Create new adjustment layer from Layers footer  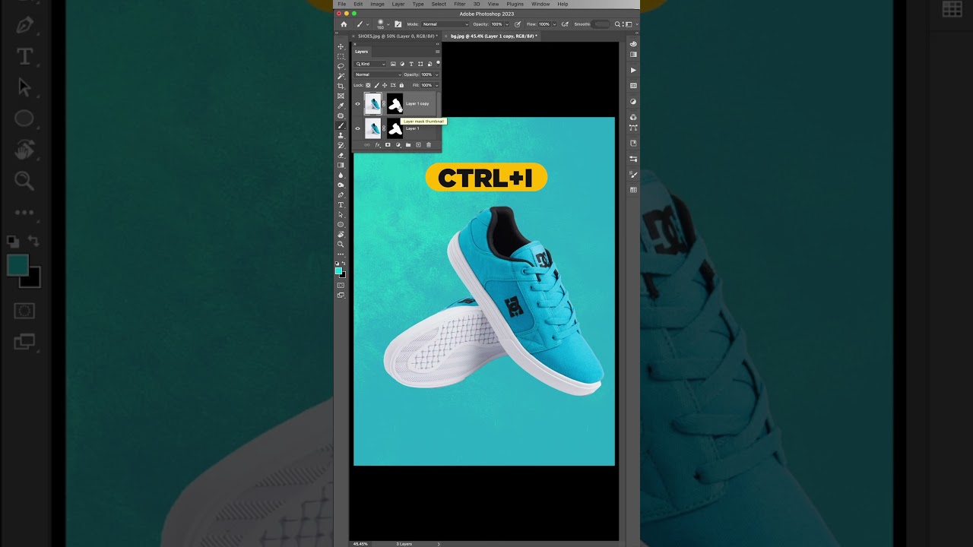tap(398, 145)
